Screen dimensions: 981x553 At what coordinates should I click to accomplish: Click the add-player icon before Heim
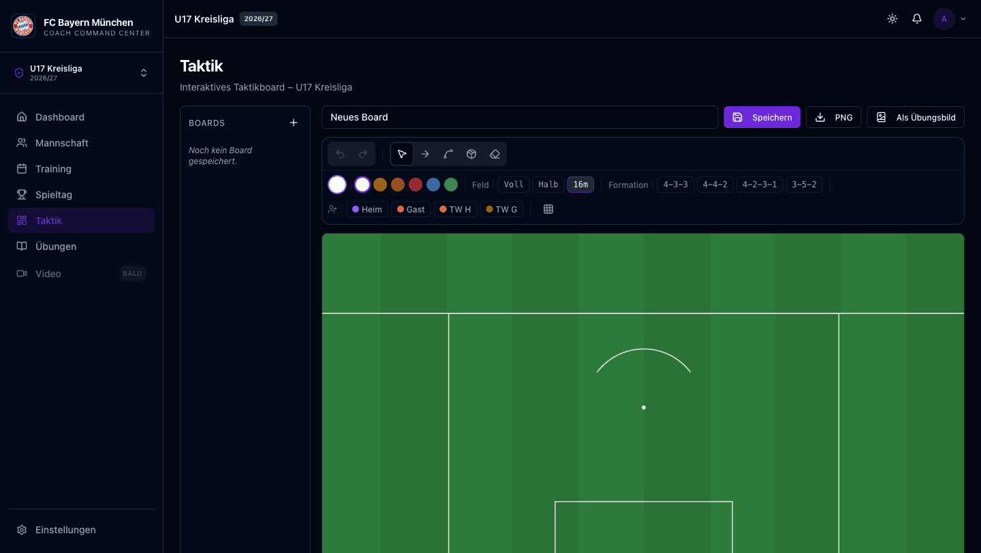(x=332, y=209)
